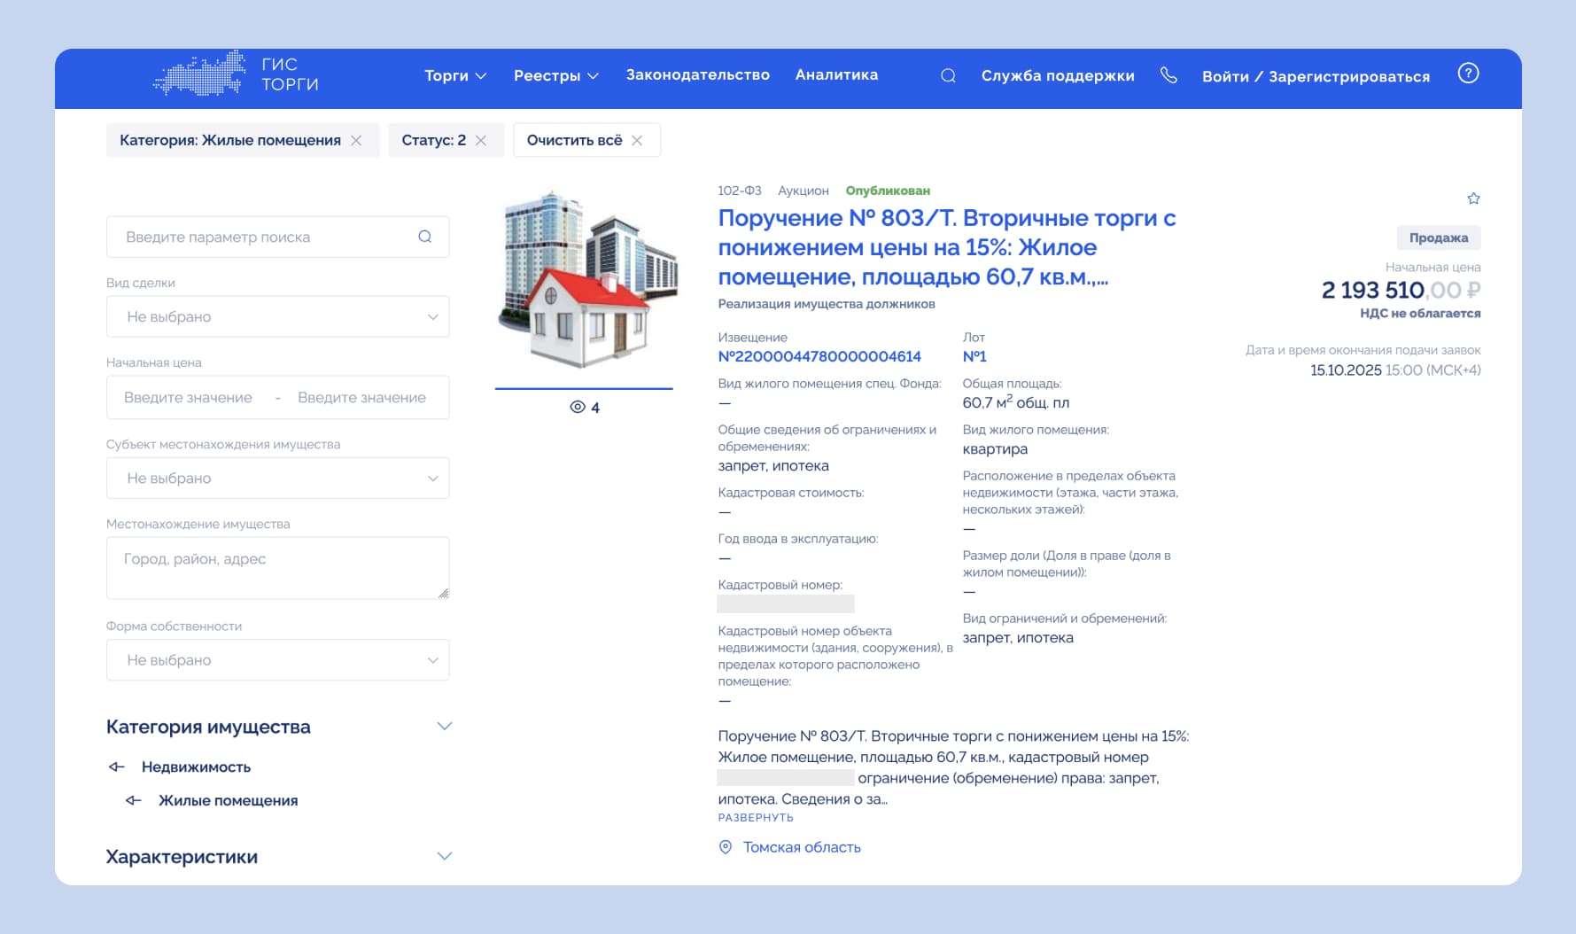
Task: Open the Реестры menu
Action: pyautogui.click(x=555, y=76)
